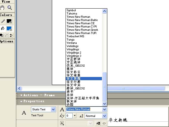Image resolution: width=169 pixels, height=127 pixels.
Task: Collapse the Properties panel
Action: [21, 101]
